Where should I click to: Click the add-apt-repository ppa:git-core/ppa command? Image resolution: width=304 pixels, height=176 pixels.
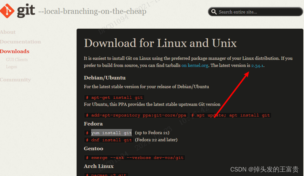pyautogui.click(x=136, y=115)
